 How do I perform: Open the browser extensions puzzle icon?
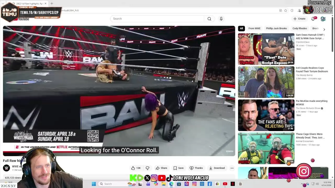point(292,10)
